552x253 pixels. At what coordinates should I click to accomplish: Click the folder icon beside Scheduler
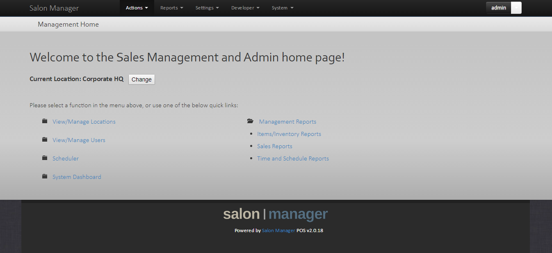click(45, 158)
